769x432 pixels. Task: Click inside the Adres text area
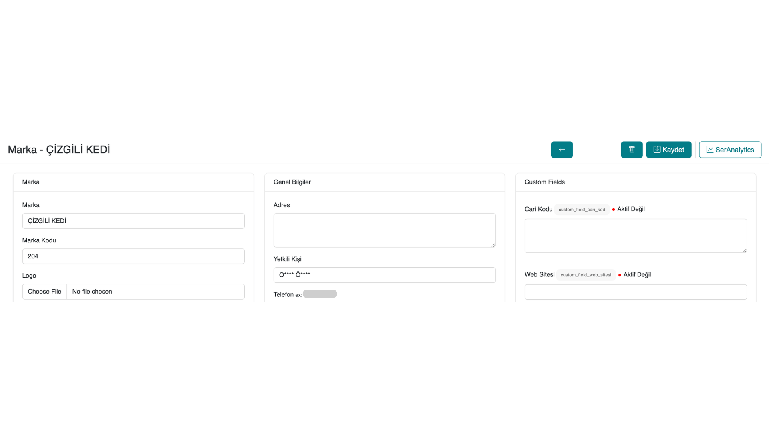point(384,230)
